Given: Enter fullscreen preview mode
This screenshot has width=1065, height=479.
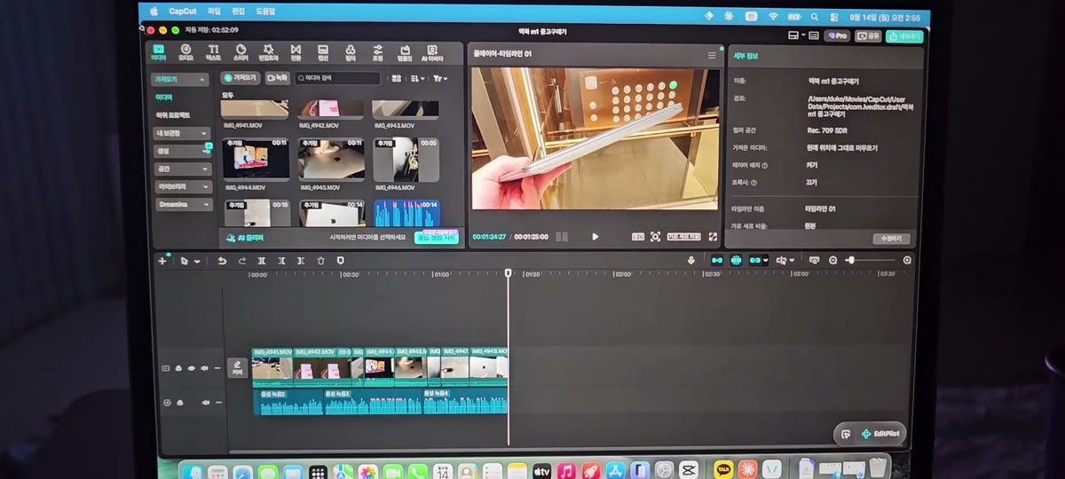Looking at the screenshot, I should 713,237.
